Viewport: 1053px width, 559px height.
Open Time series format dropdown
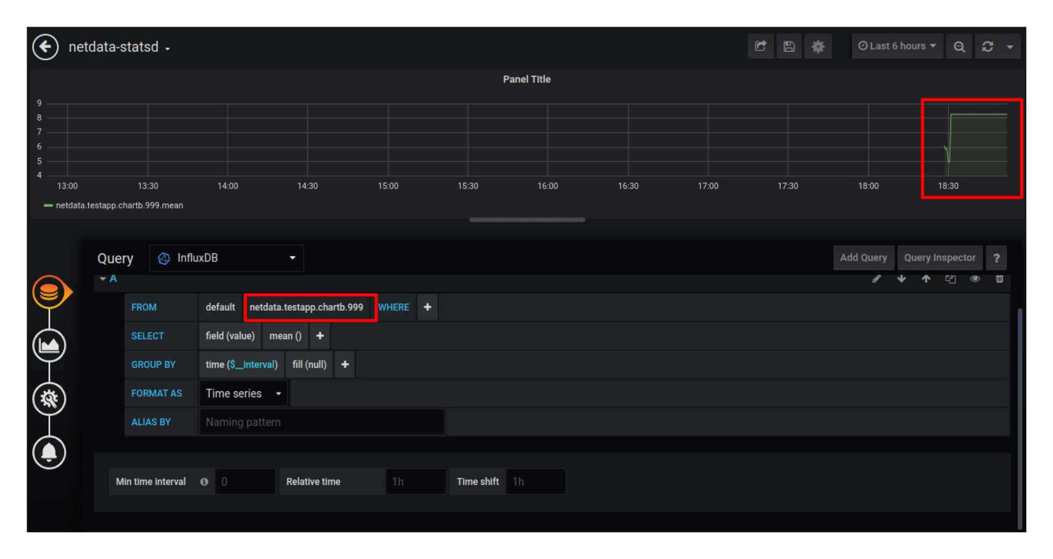pyautogui.click(x=243, y=393)
